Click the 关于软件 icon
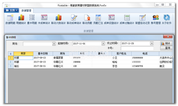178x106 pixels. [167, 18]
